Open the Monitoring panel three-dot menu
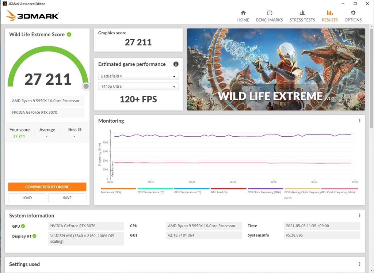Image resolution: width=374 pixels, height=273 pixels. (359, 121)
